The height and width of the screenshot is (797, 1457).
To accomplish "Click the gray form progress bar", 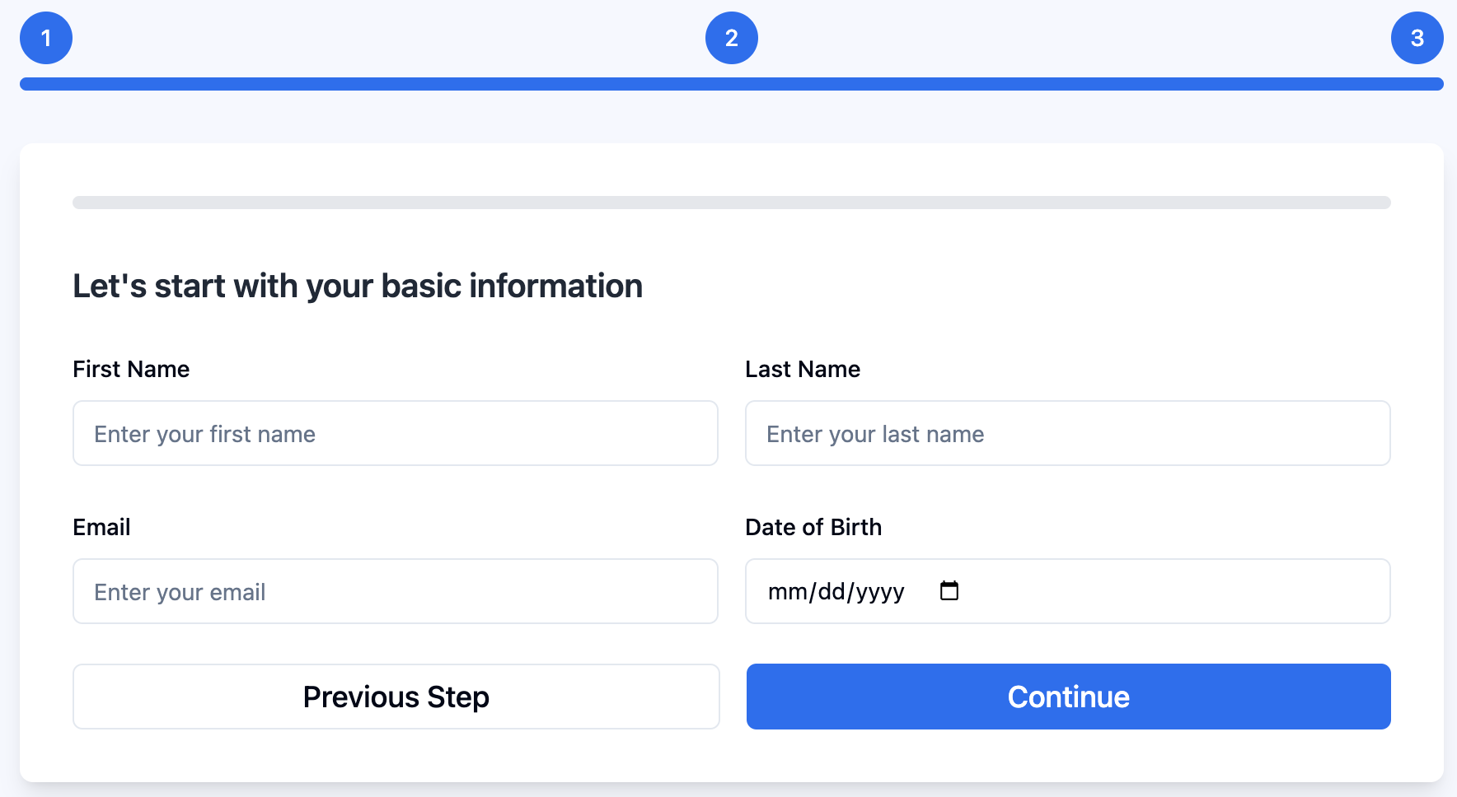I will (731, 203).
